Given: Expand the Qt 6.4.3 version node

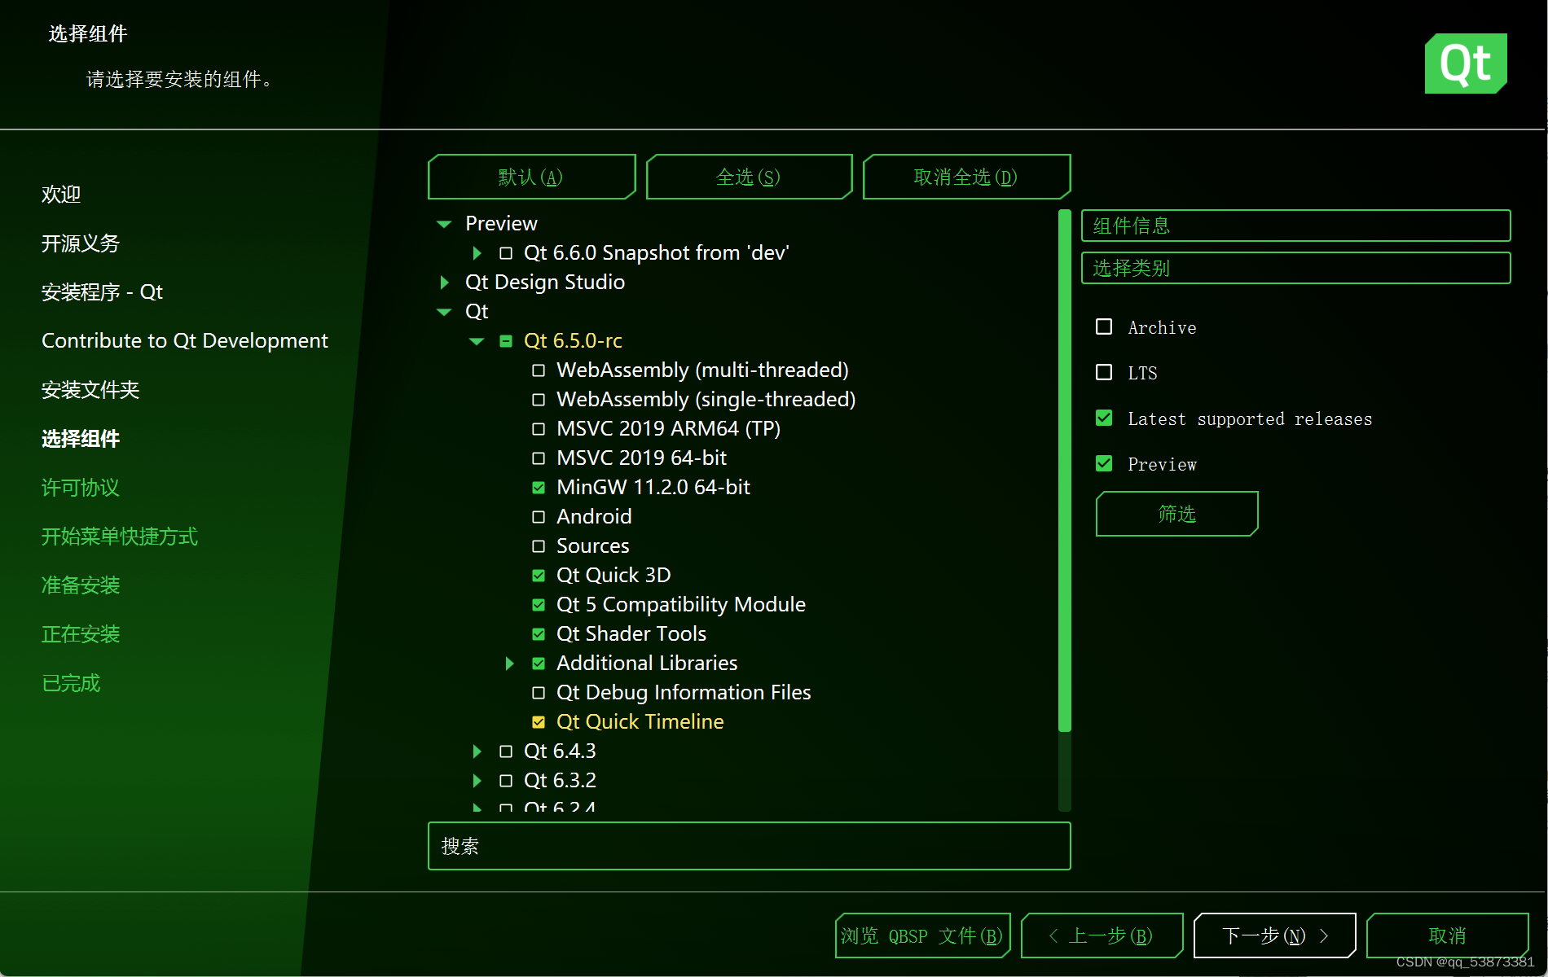Looking at the screenshot, I should 477,751.
